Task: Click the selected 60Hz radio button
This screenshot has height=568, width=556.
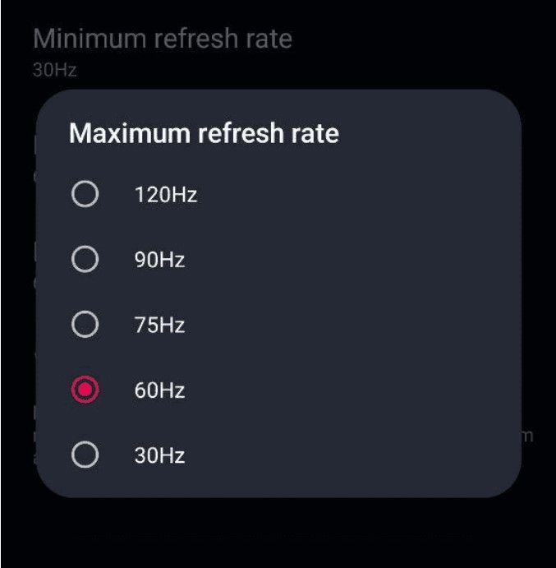Action: tap(85, 390)
